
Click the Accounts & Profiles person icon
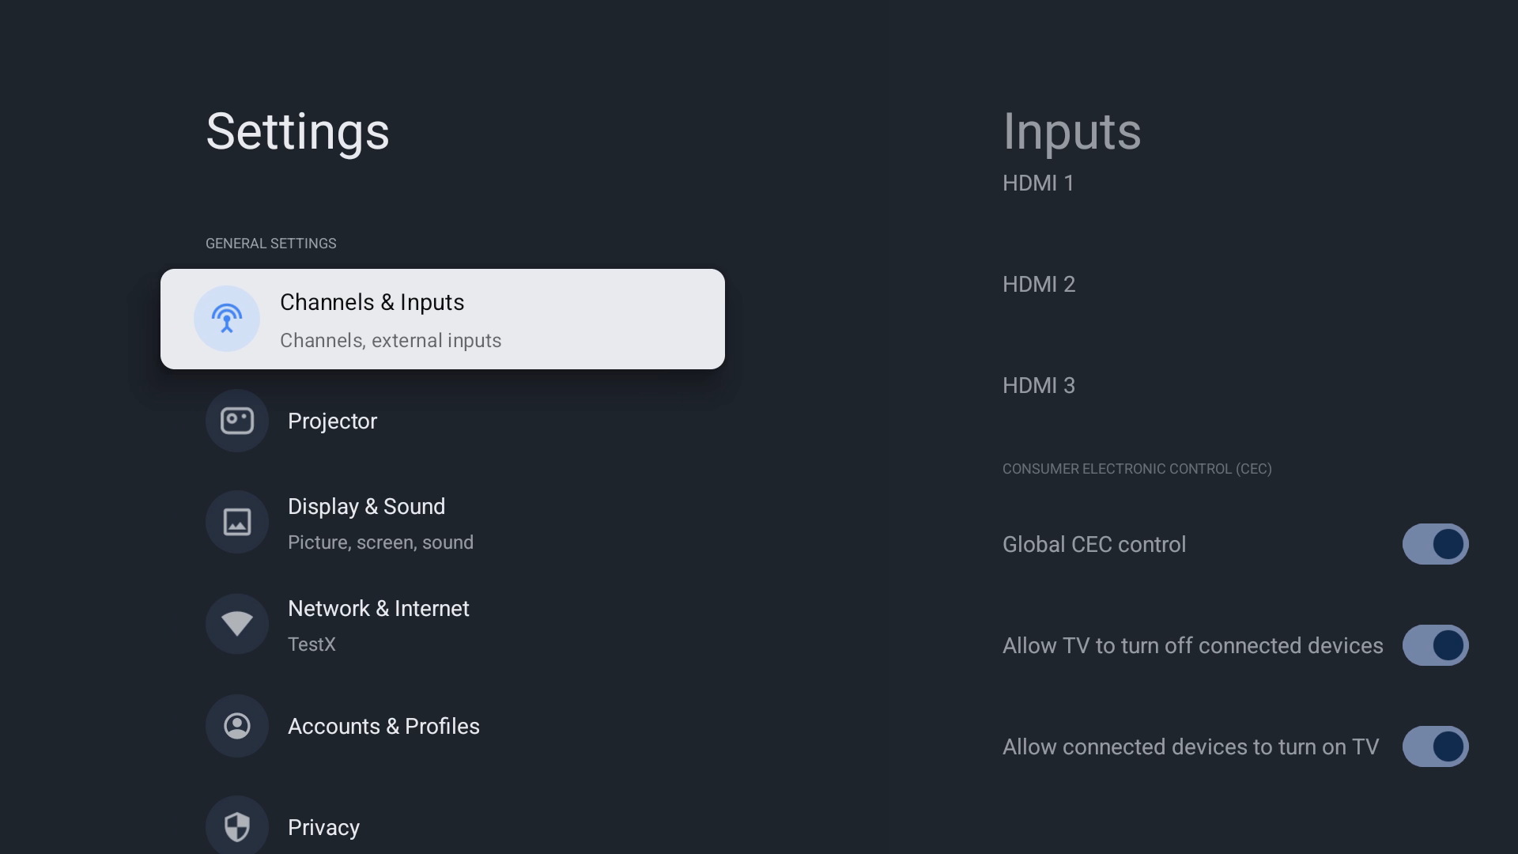237,726
